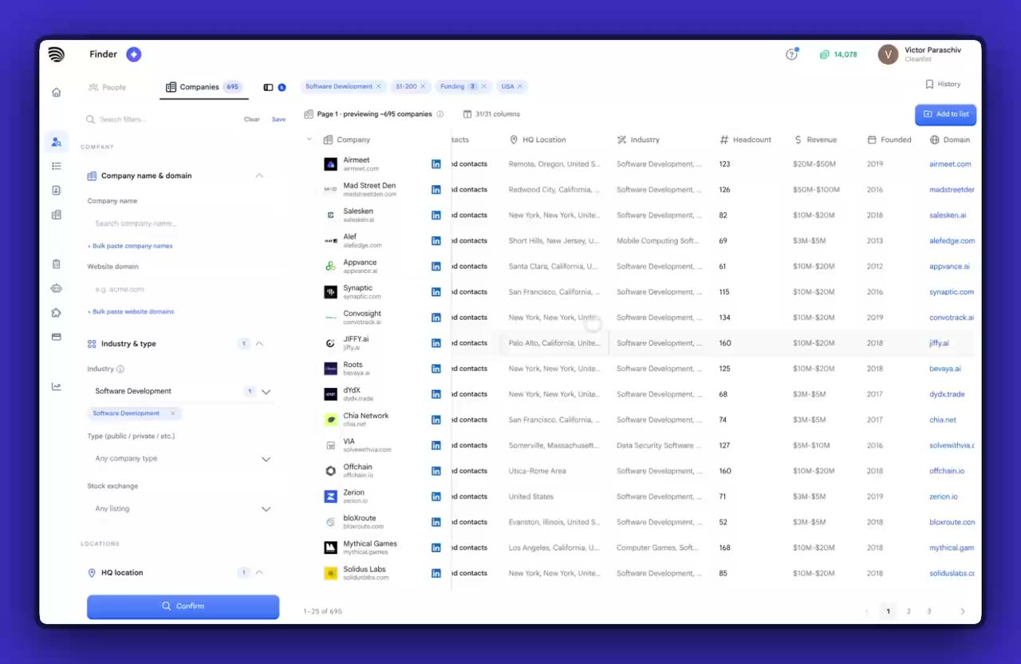
Task: Open the home icon in sidebar
Action: point(56,92)
